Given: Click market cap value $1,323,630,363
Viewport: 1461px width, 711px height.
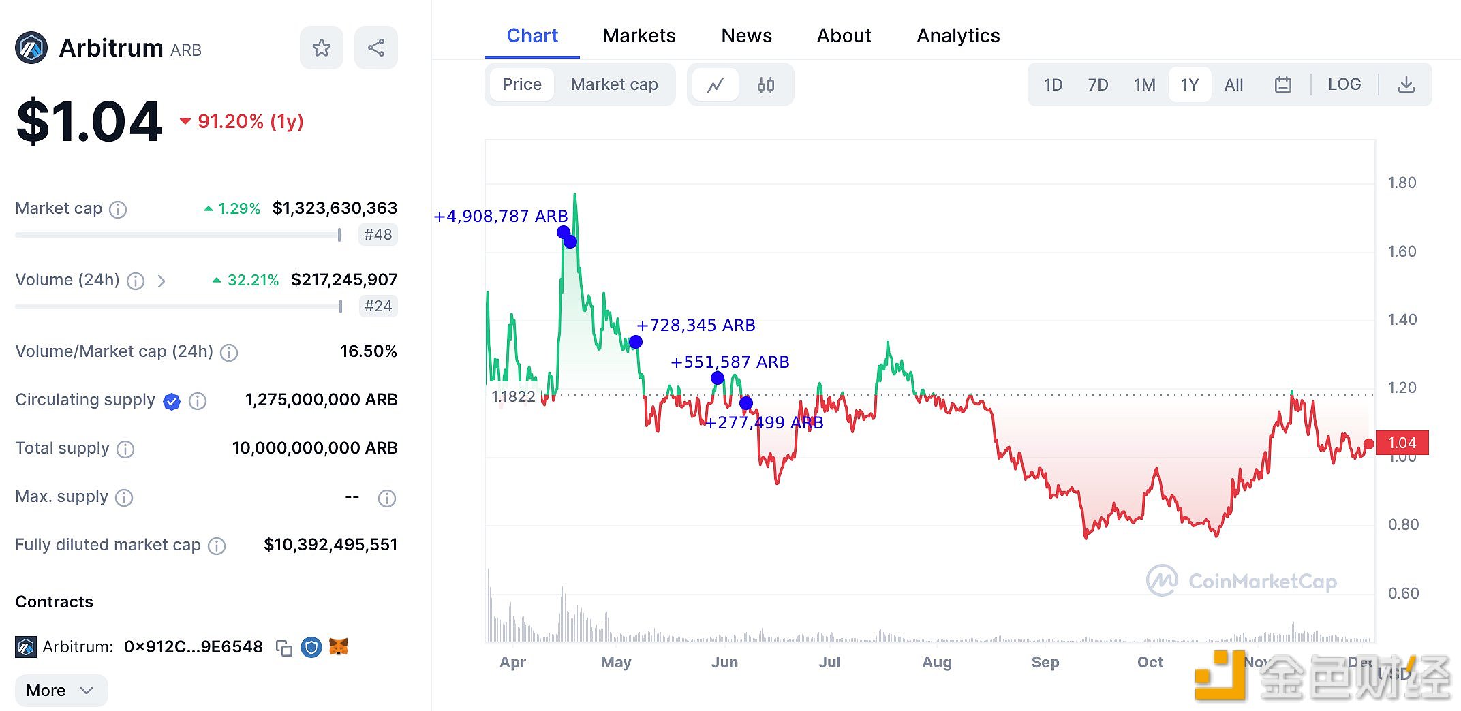Looking at the screenshot, I should point(335,208).
